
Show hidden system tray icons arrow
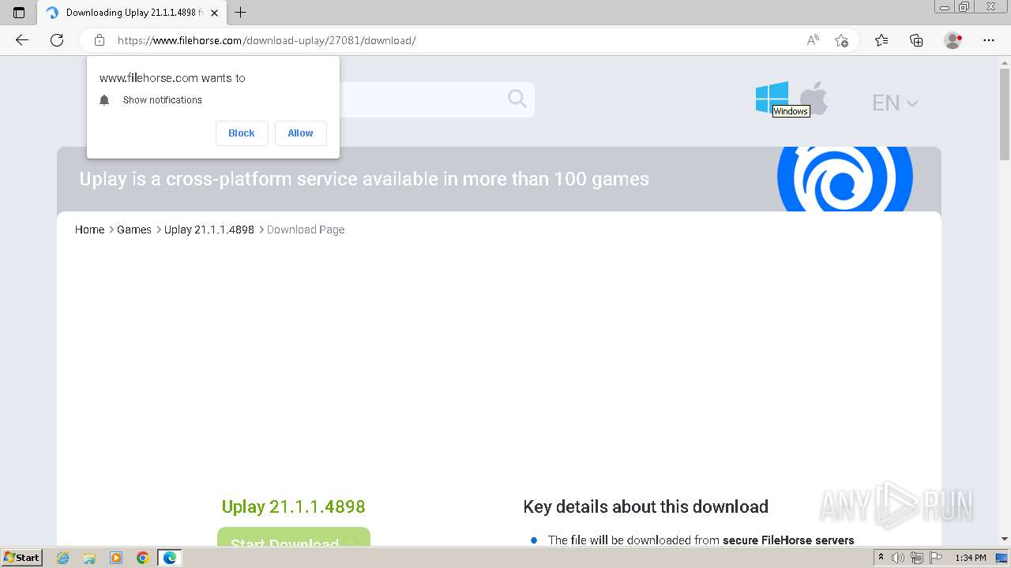click(x=881, y=558)
